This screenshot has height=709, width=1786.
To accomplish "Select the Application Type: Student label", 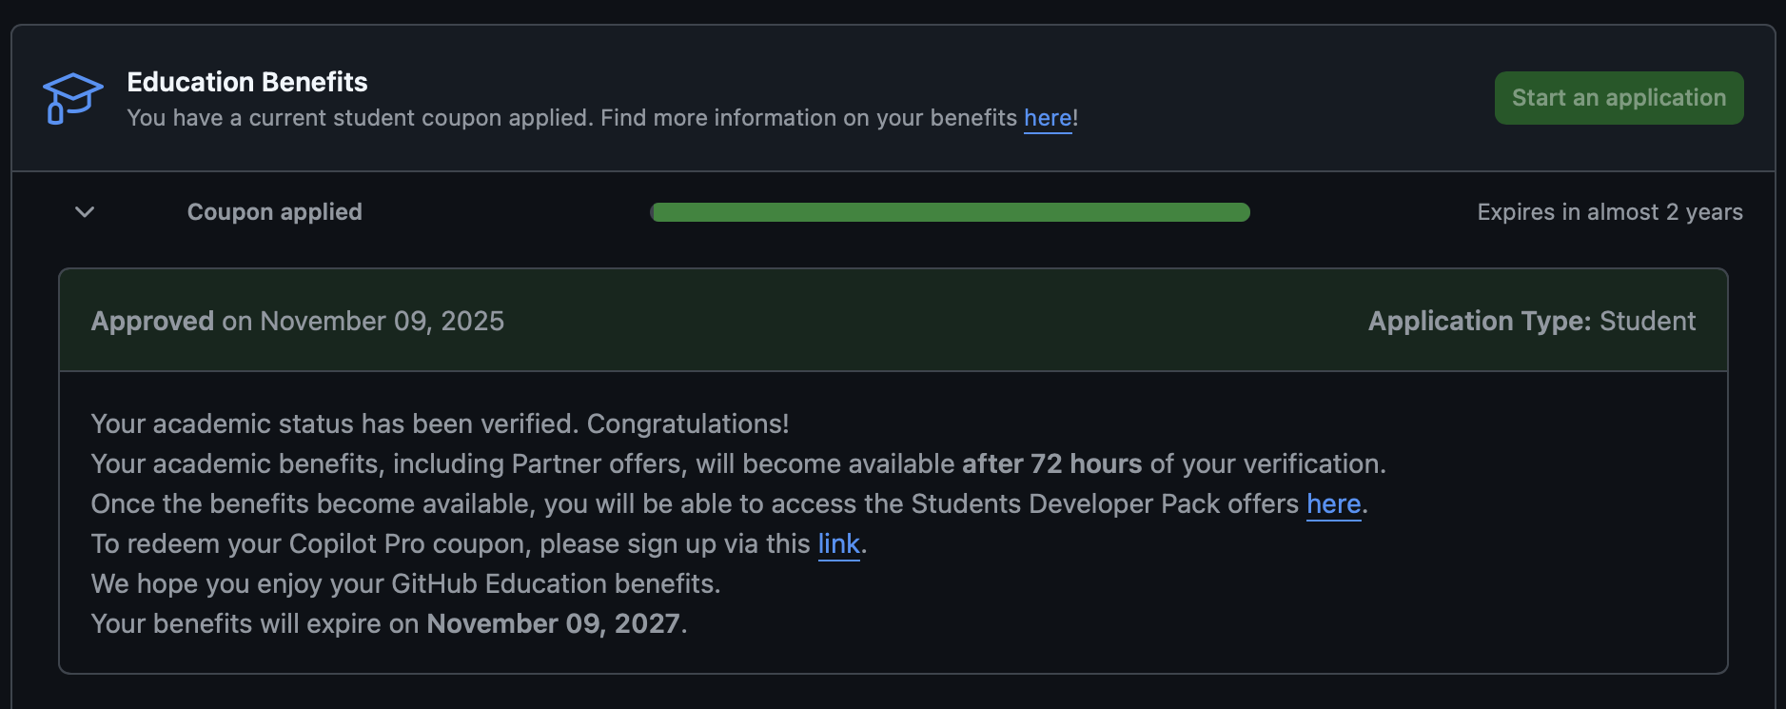I will click(1532, 321).
